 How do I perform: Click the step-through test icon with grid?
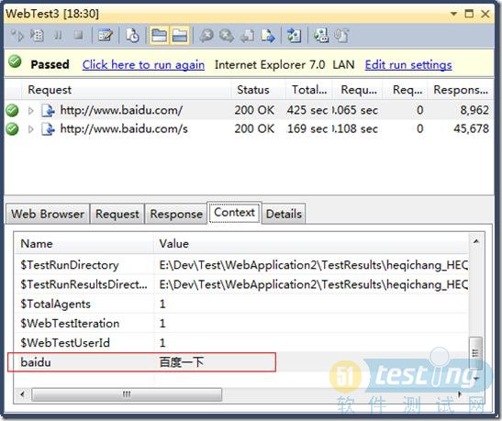pyautogui.click(x=37, y=35)
